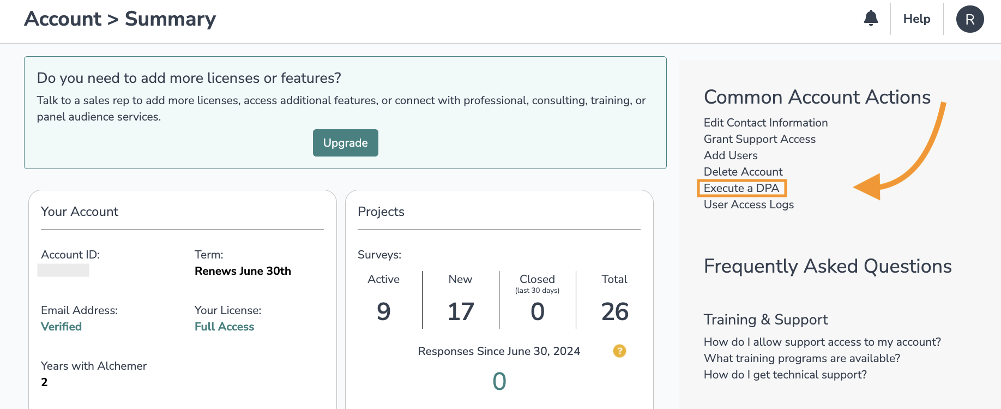Open the R user avatar menu
1001x409 pixels.
969,19
